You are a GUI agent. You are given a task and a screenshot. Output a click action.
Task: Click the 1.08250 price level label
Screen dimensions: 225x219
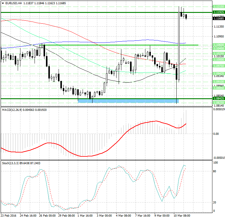coord(218,102)
